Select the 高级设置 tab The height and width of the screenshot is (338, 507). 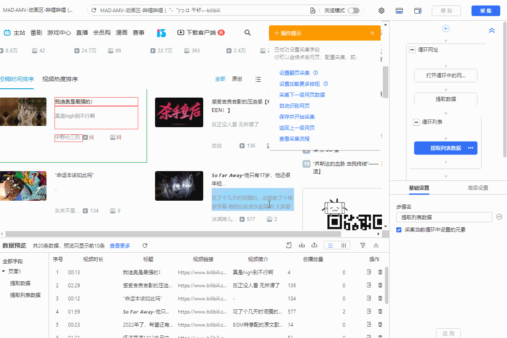(478, 188)
